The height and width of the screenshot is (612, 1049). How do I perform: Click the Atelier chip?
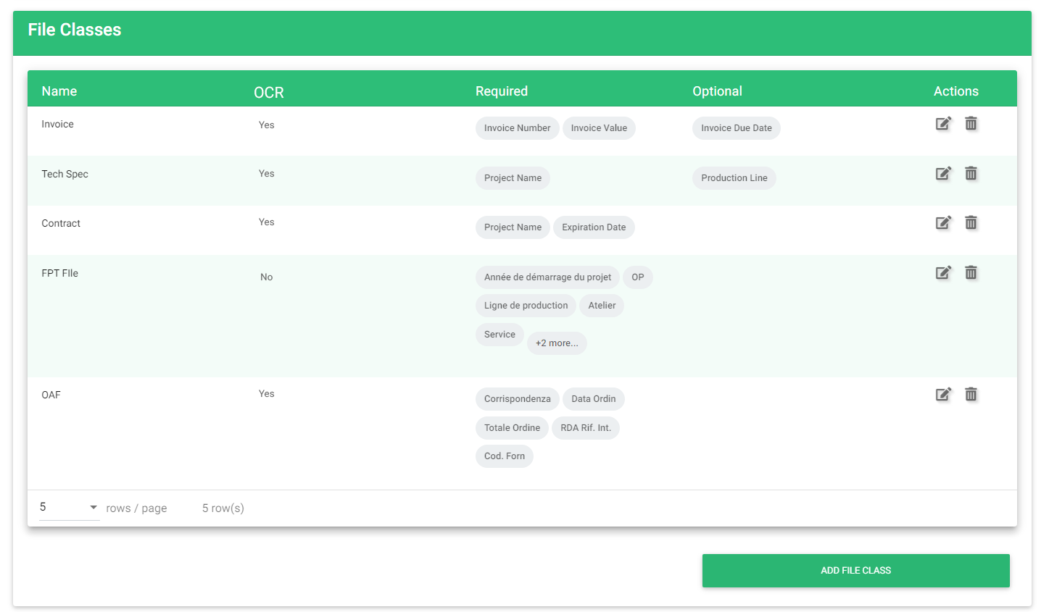602,306
